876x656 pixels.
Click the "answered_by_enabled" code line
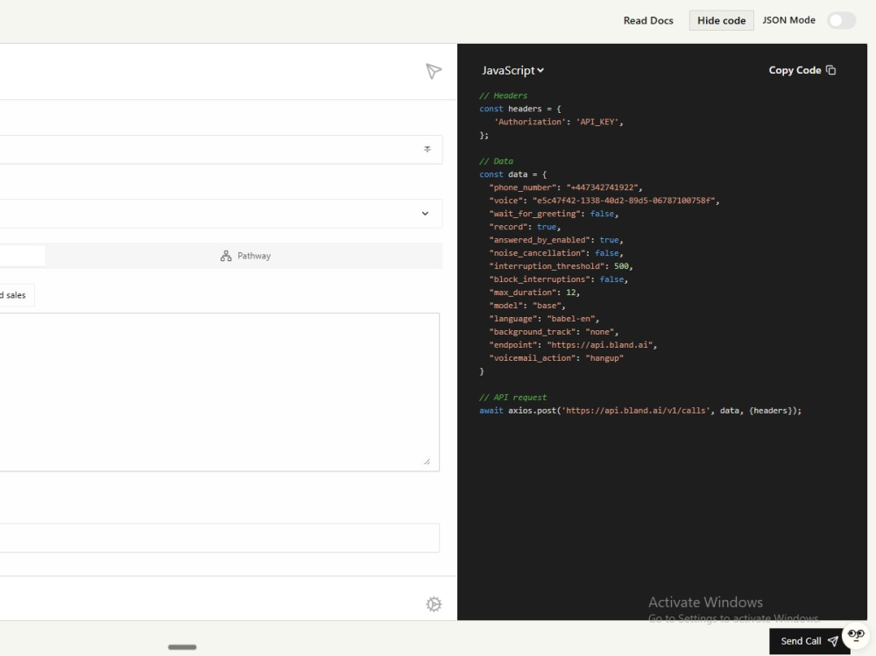coord(556,240)
